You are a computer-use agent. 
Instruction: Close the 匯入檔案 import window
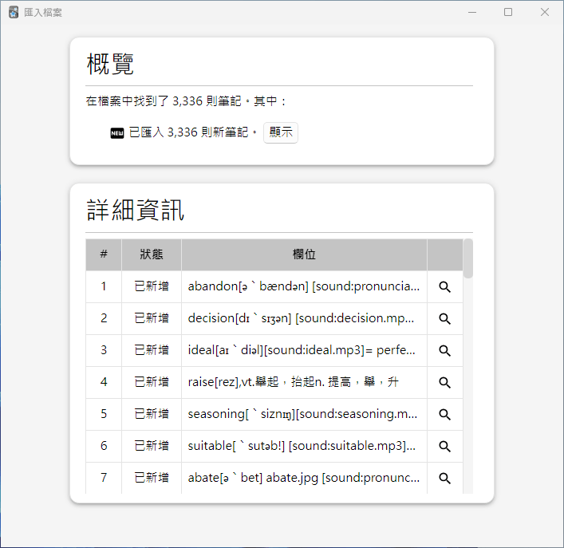tap(545, 12)
